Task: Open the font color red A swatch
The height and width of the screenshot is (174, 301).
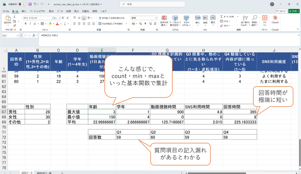Action: (x=57, y=24)
